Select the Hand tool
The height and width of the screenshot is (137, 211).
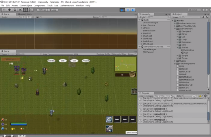pyautogui.click(x=4, y=10)
